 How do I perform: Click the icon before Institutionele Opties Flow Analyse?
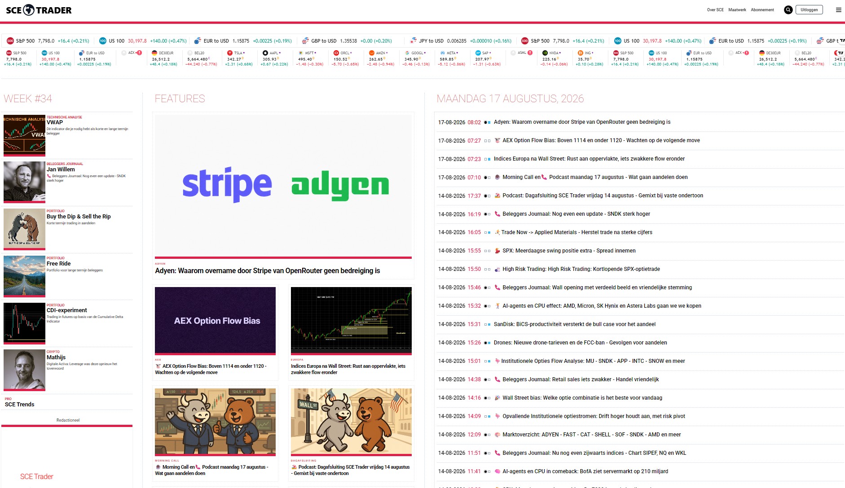[x=497, y=361]
